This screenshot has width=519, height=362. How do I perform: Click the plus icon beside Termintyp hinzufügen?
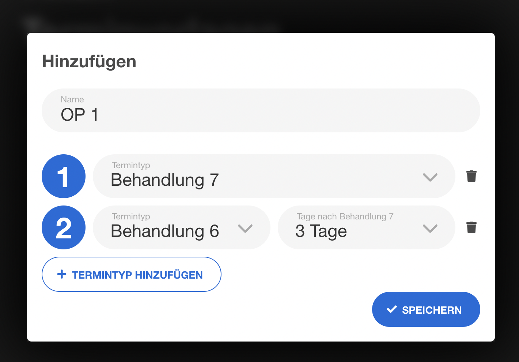point(62,274)
